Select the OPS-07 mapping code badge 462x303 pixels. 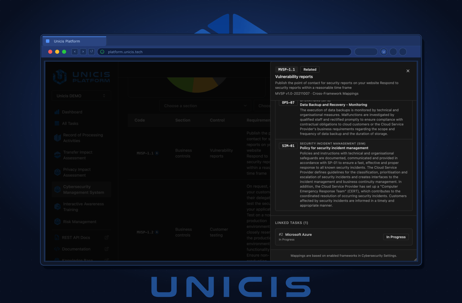[288, 103]
